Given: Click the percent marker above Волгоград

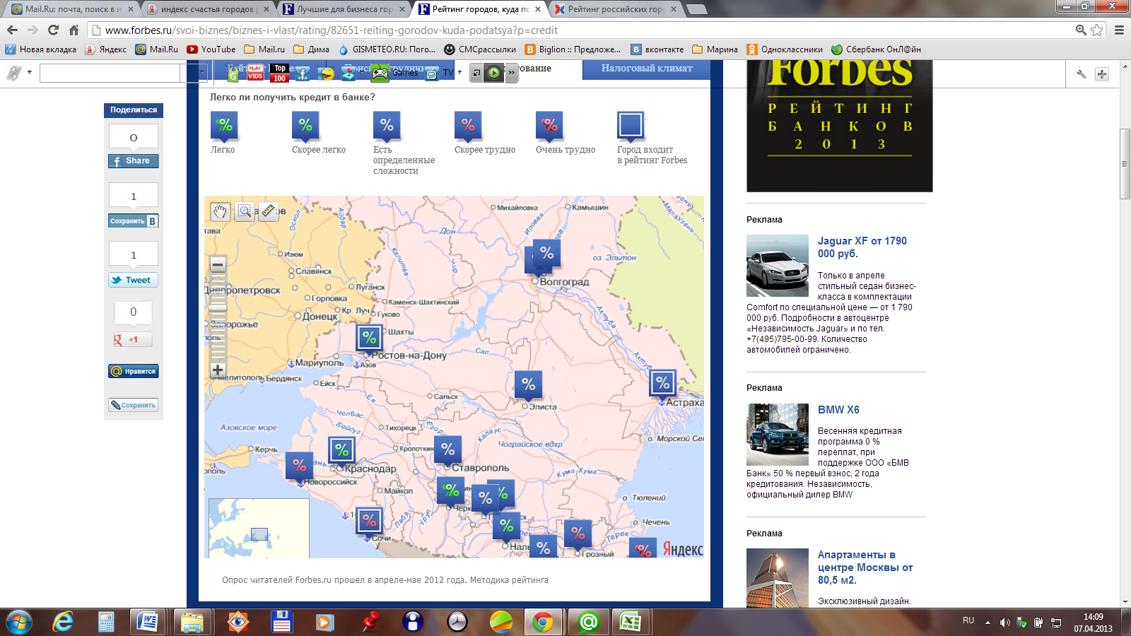Looking at the screenshot, I should click(x=546, y=252).
